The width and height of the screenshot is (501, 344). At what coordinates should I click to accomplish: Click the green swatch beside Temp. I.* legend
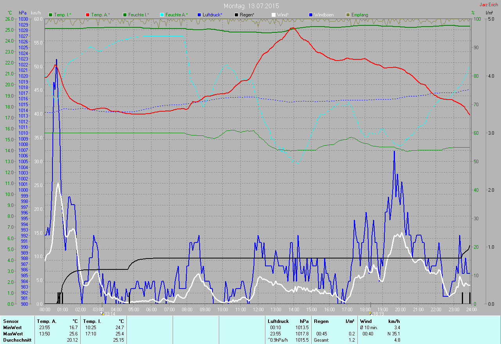50,15
